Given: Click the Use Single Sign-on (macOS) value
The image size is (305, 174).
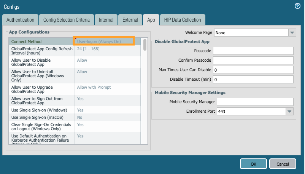Looking at the screenshot, I should [x=80, y=118].
